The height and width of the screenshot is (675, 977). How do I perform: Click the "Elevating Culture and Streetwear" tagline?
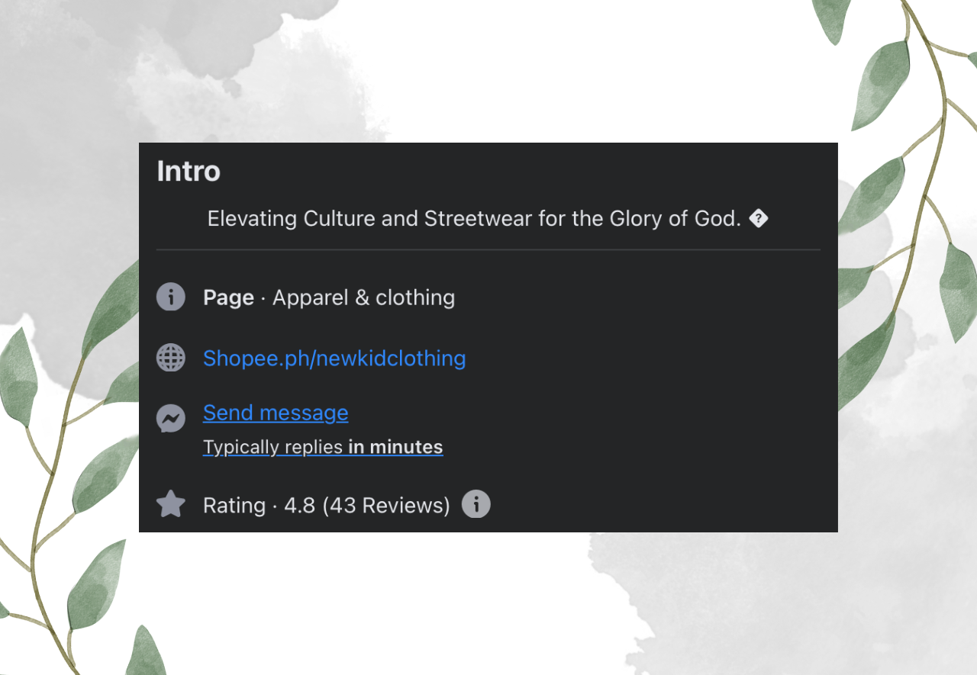pos(474,219)
